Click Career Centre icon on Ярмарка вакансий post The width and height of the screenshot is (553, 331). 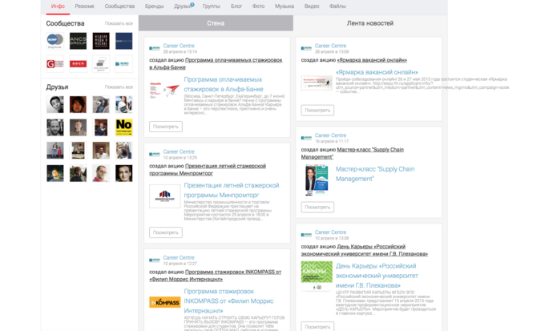306,48
